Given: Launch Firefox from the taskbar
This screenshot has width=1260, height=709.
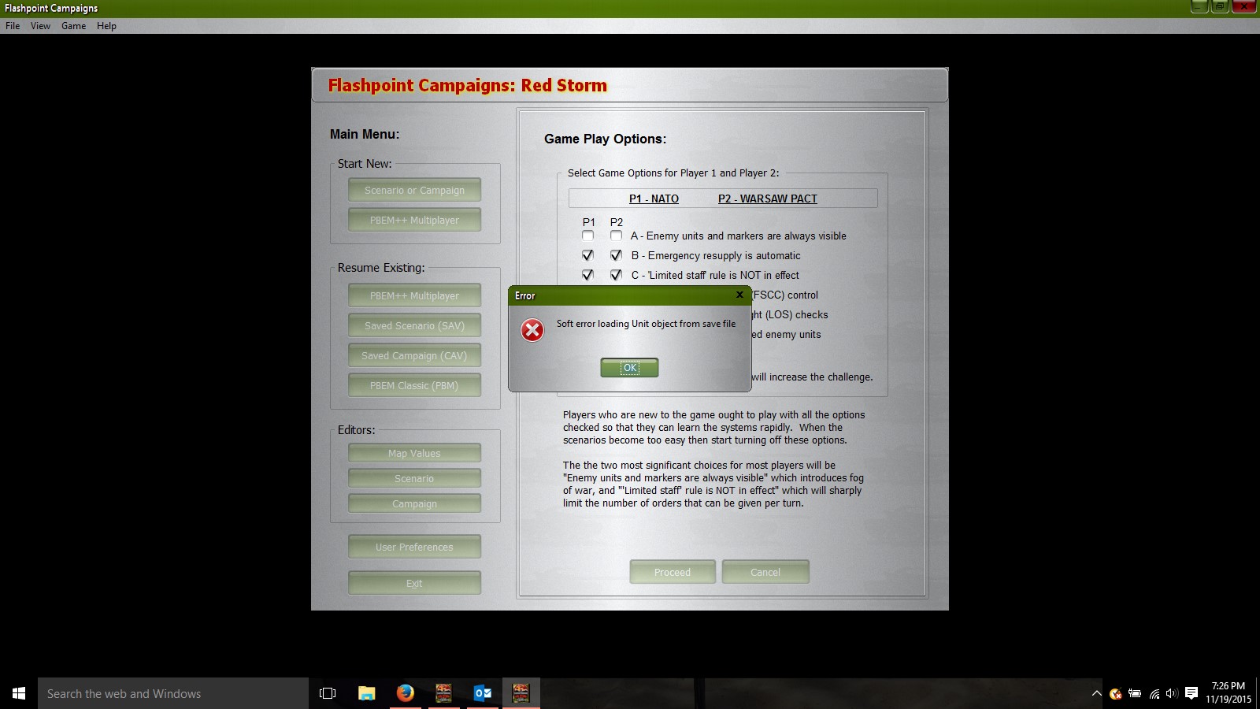Looking at the screenshot, I should click(x=405, y=693).
